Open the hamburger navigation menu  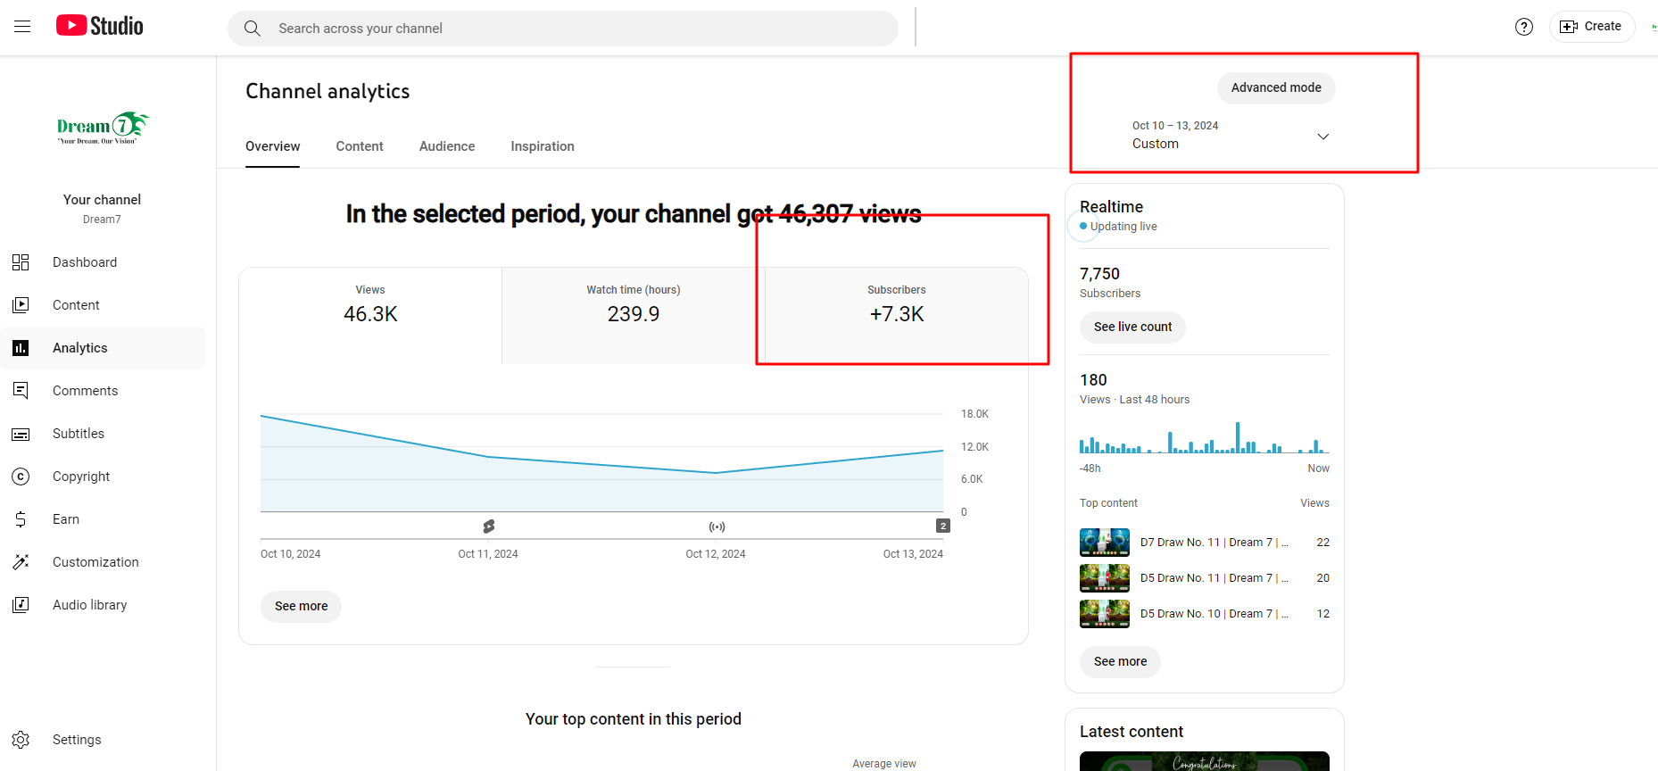point(22,27)
